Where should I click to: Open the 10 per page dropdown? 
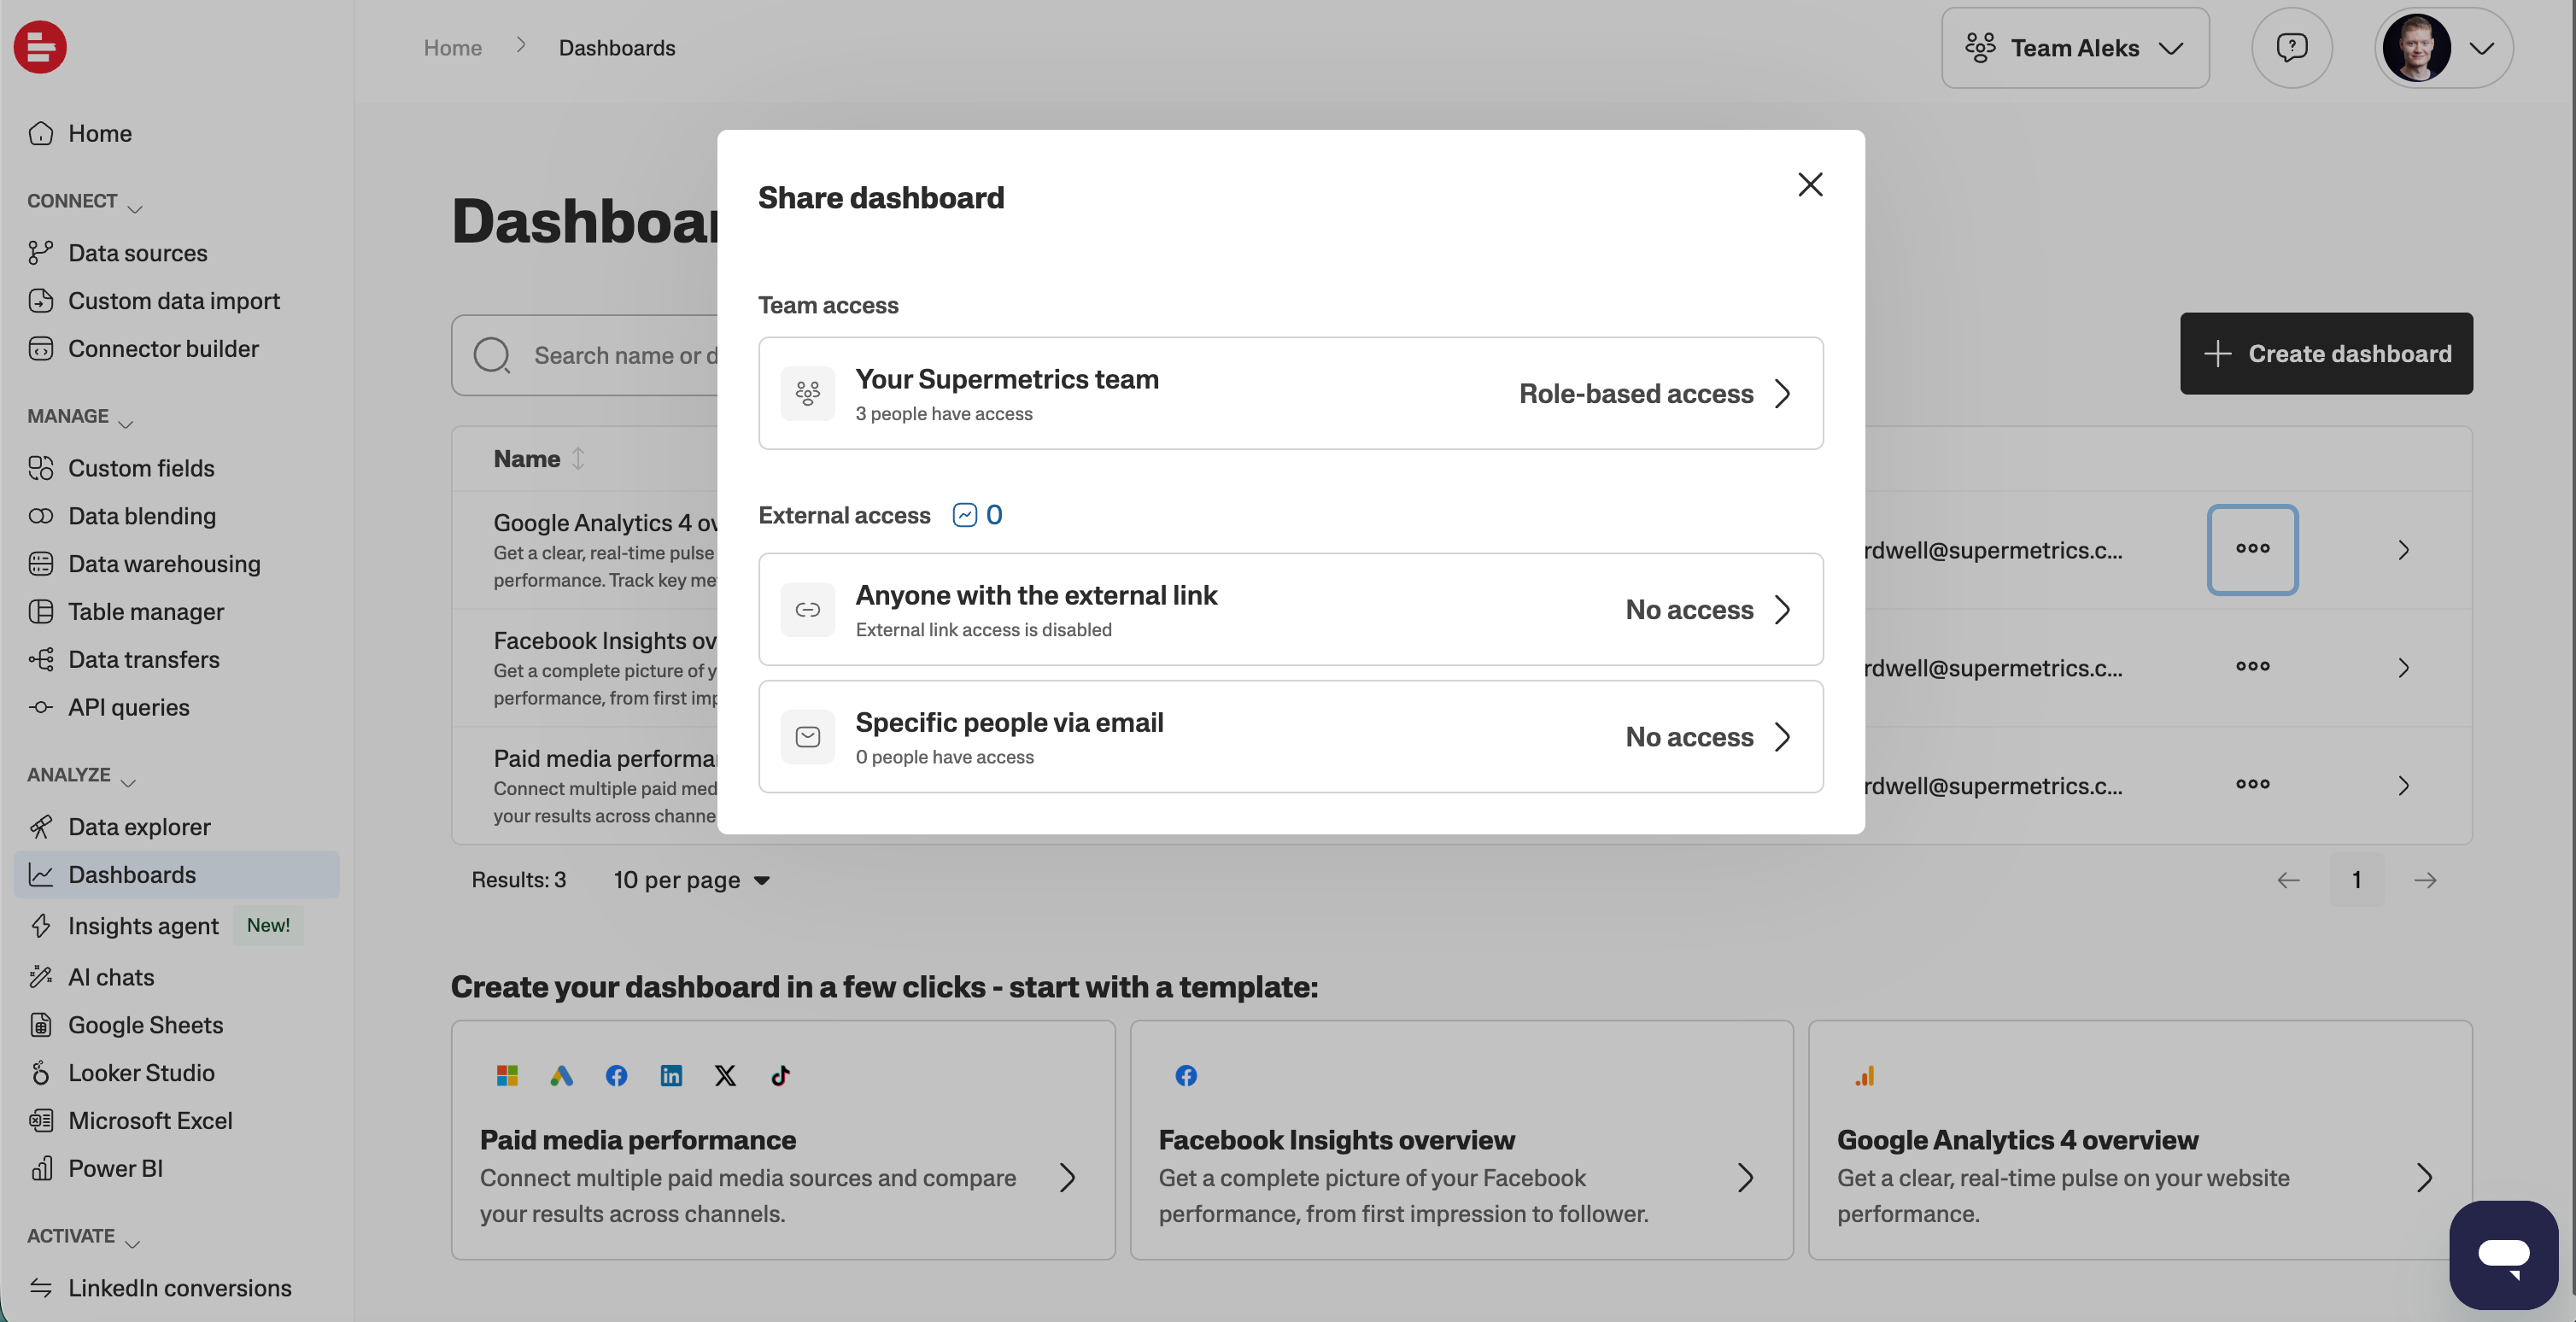click(x=692, y=880)
